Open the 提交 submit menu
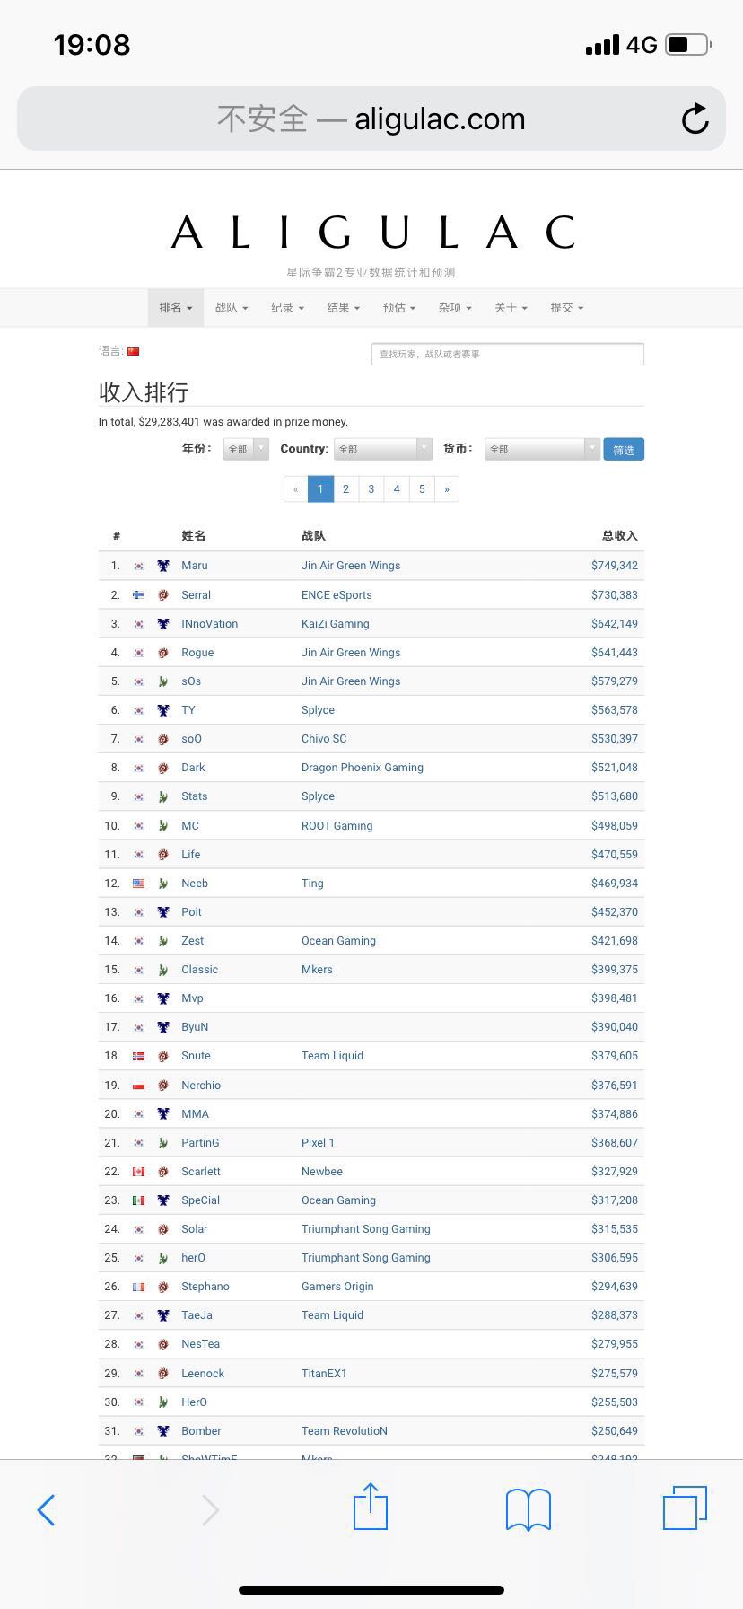Viewport: 743px width, 1609px height. click(x=567, y=308)
